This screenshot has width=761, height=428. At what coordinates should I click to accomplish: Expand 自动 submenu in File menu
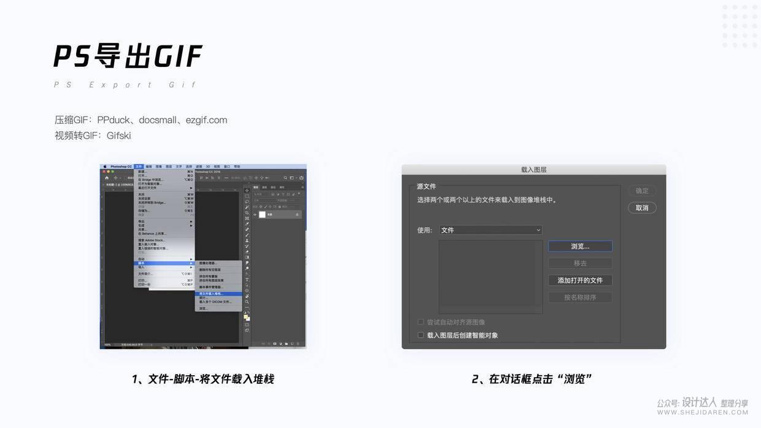[x=164, y=259]
